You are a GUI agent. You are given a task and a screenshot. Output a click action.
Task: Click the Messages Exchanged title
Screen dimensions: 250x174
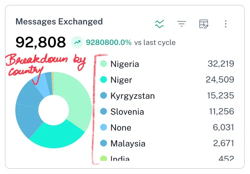coord(59,22)
